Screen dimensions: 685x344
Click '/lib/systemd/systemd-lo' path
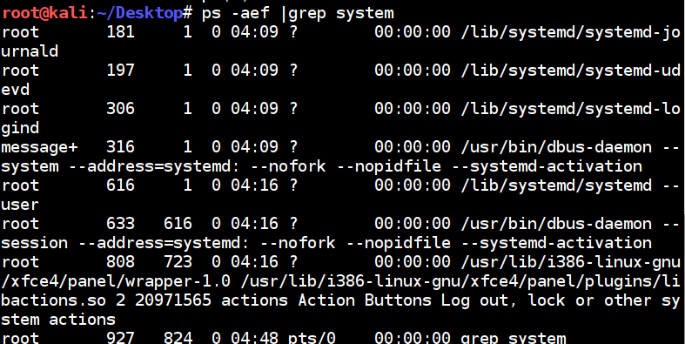point(570,109)
